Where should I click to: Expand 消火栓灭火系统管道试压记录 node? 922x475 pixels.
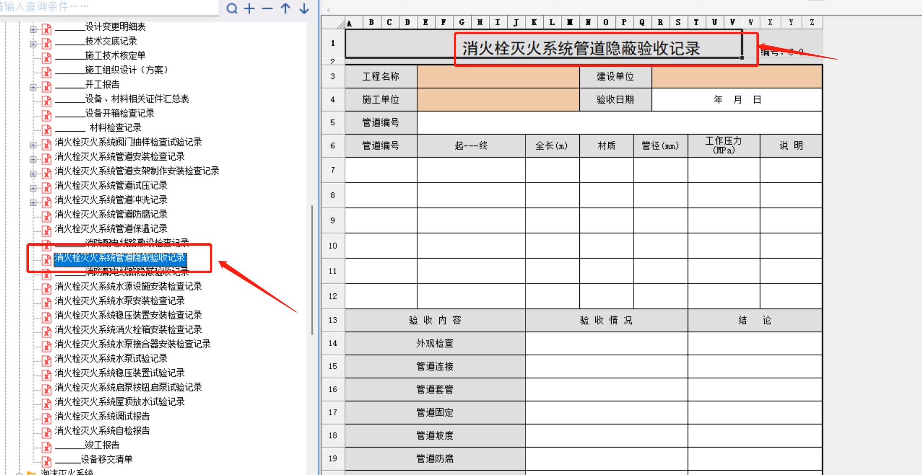coord(33,188)
